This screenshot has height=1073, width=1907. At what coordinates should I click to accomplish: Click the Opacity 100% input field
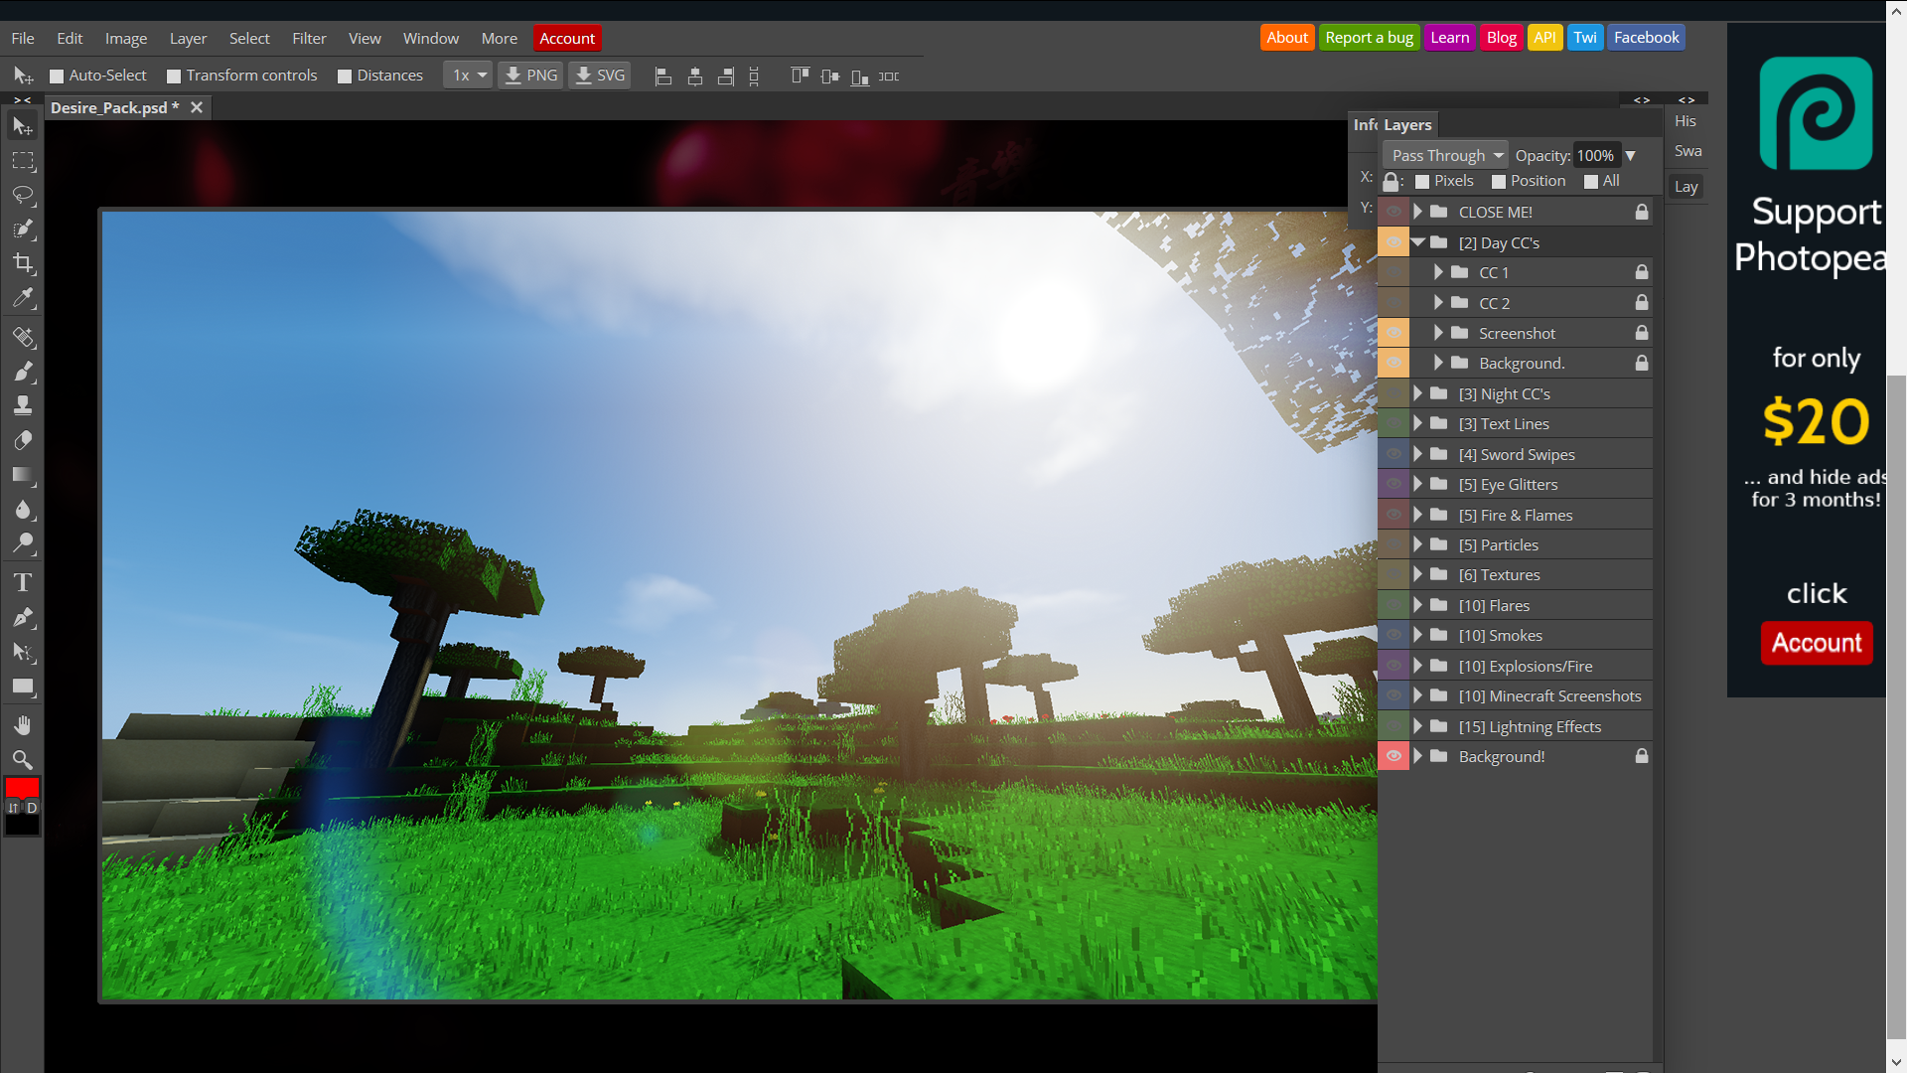[x=1596, y=156]
